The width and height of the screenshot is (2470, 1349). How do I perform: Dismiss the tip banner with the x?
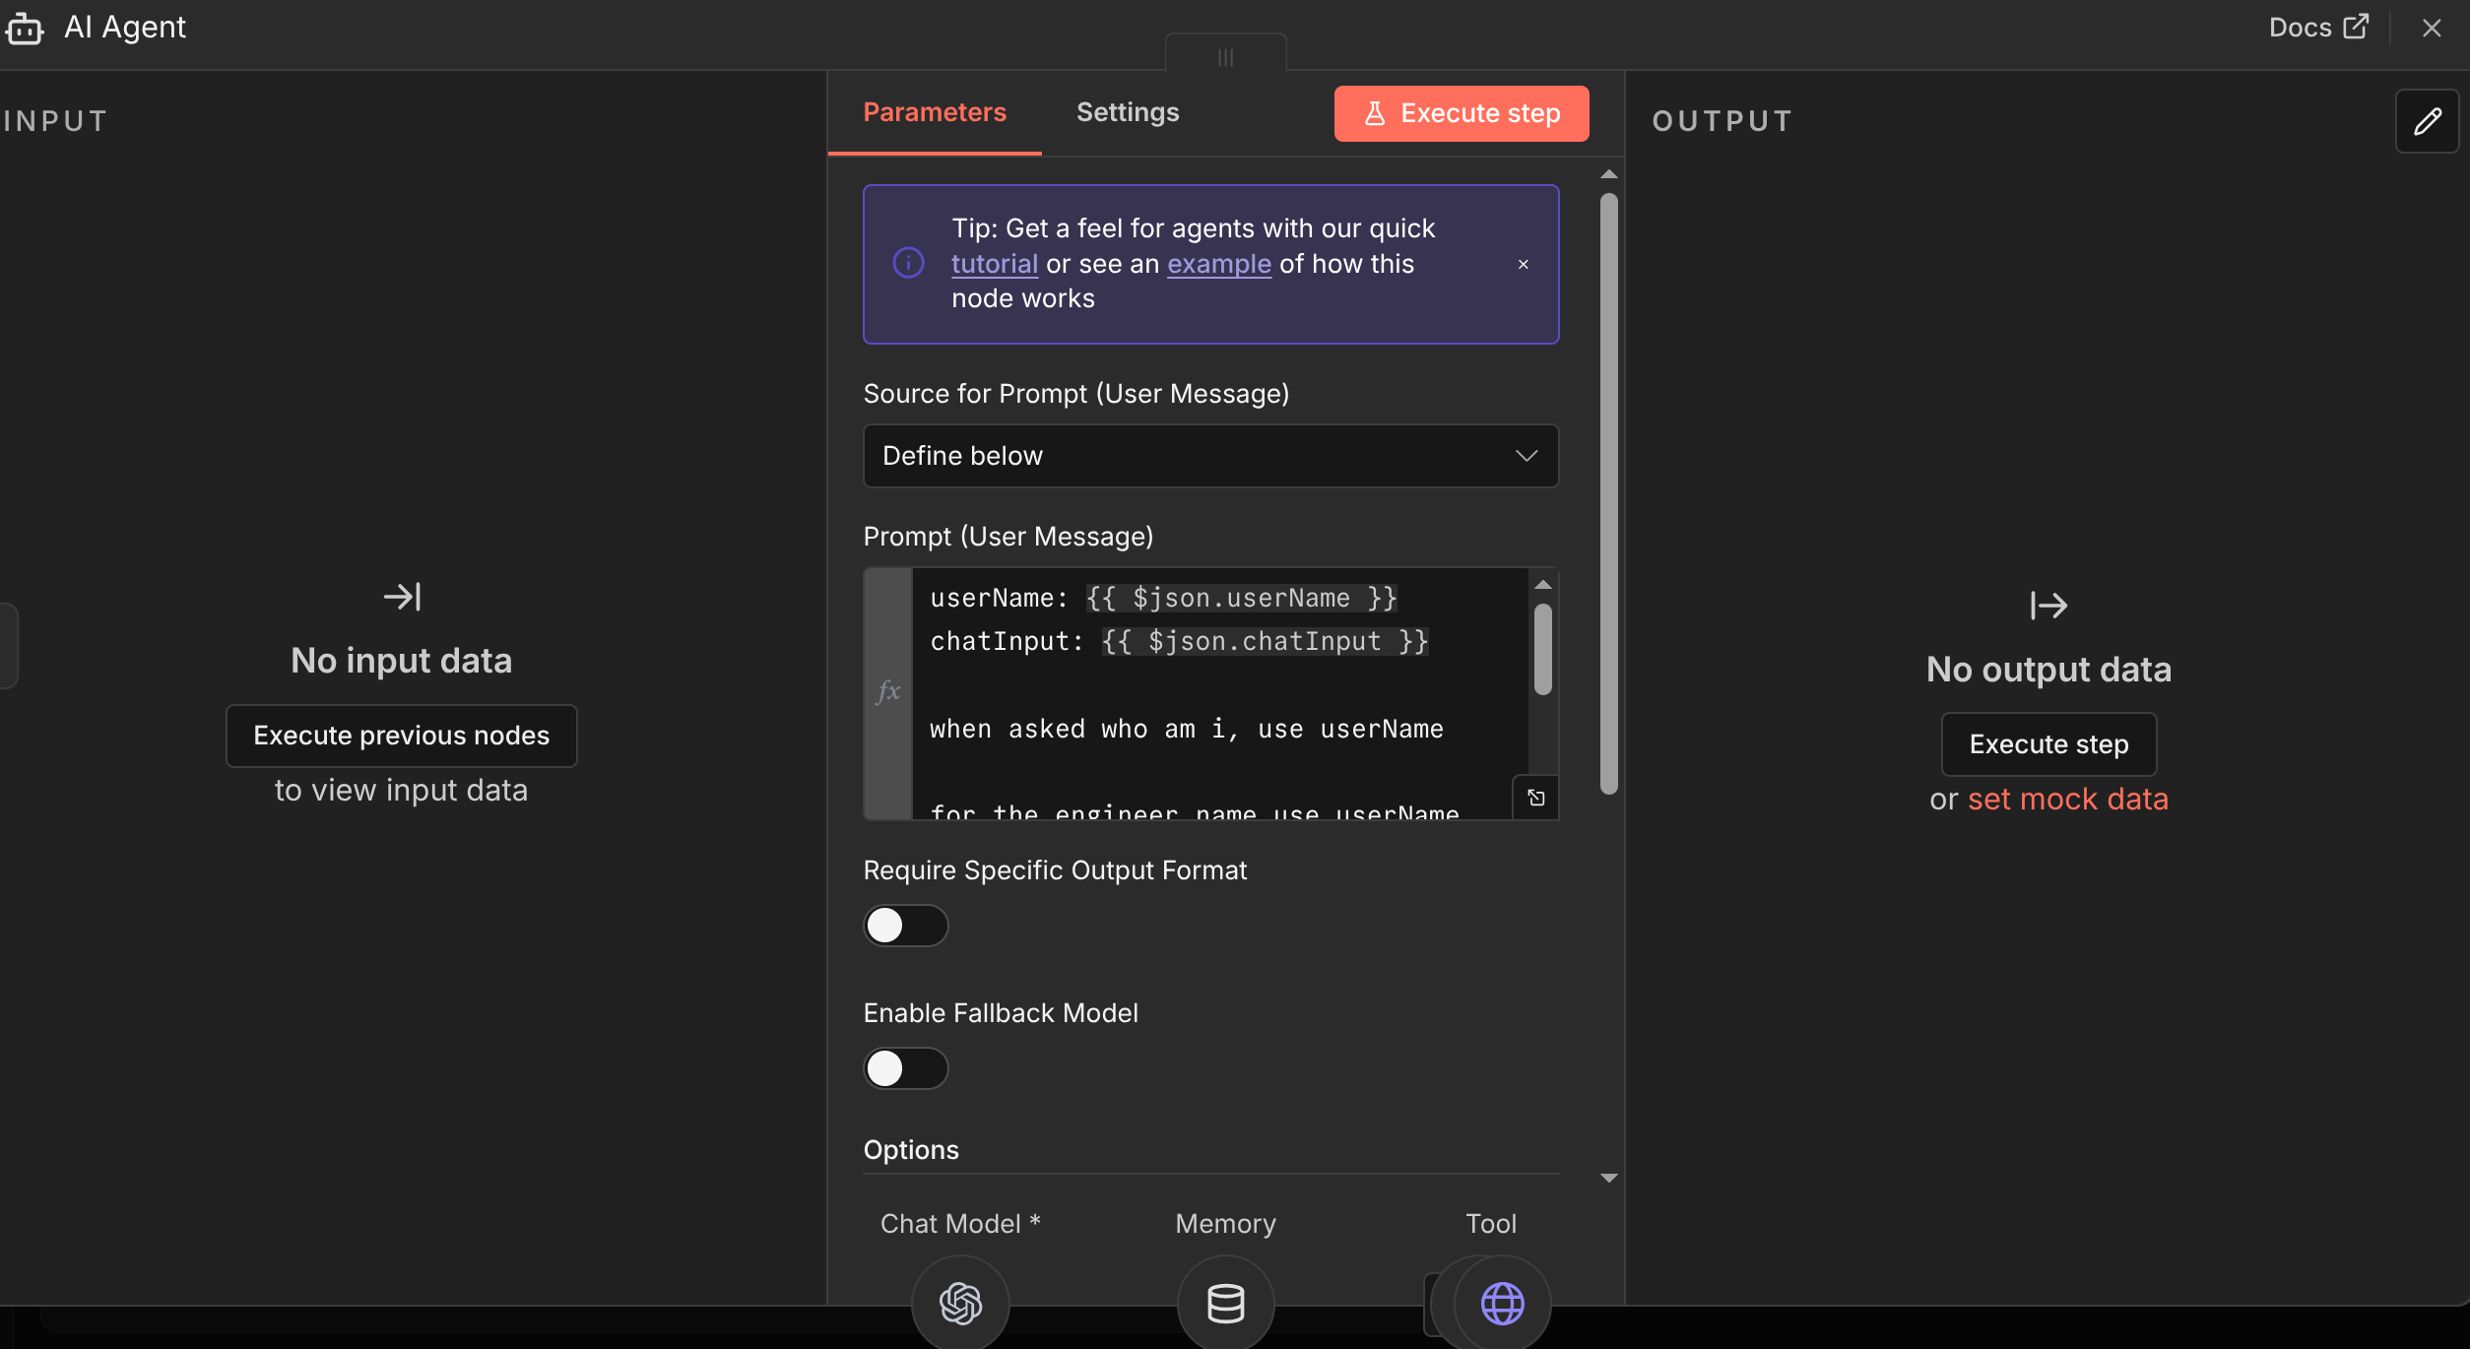(x=1523, y=264)
